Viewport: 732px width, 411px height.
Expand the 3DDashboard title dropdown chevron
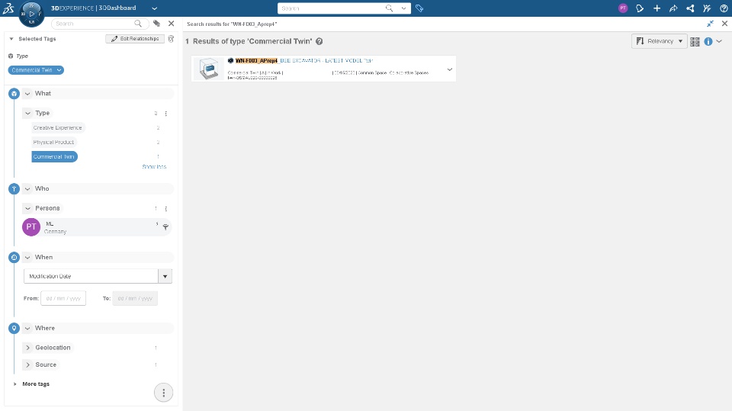[x=155, y=8]
